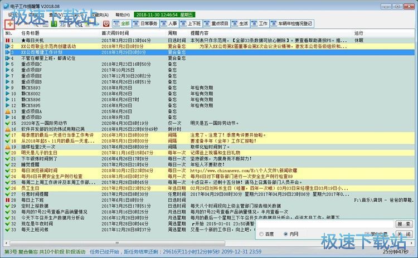Screen dimensions: 418x258
Task: Click the green check icon of row 30
Action: coord(7,212)
